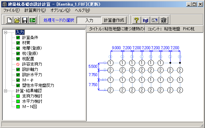Screen dimensions: 205x128
Task: Click the pile foundation building toolbar icon
Action: click(x=164, y=20)
